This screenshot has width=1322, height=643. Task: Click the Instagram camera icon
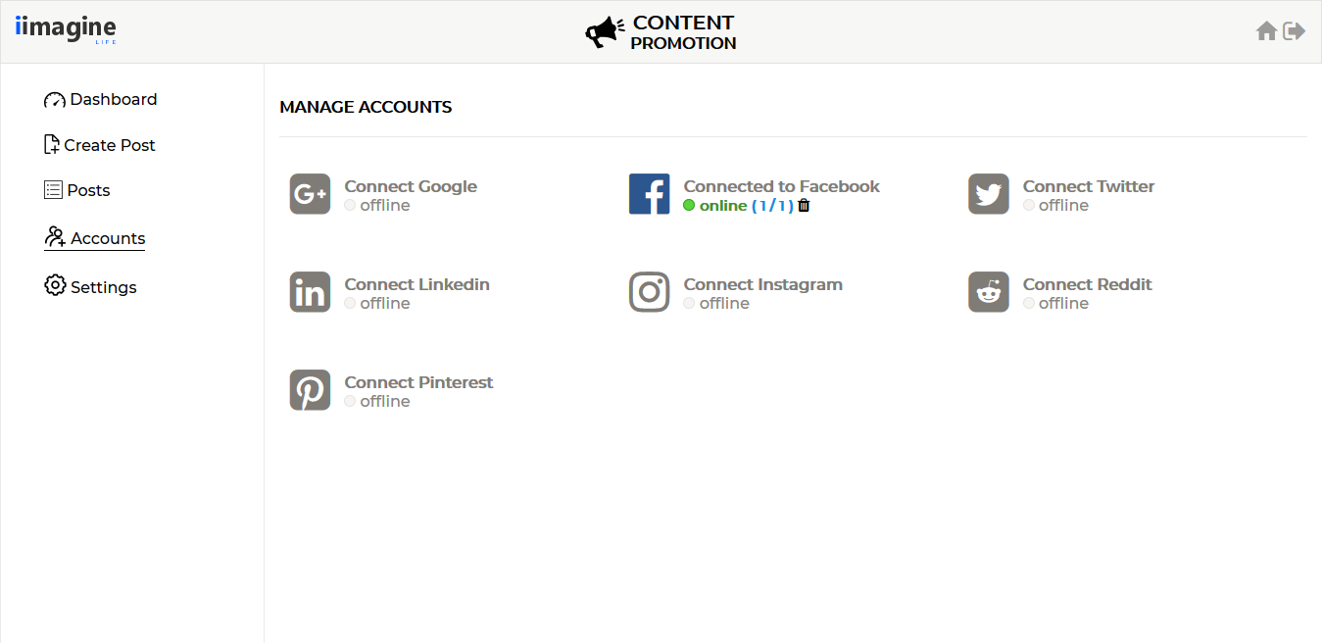coord(649,292)
